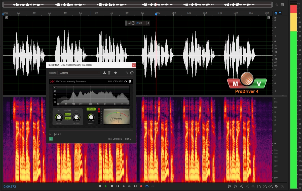Toggle the BUMP filter button

tap(68, 118)
